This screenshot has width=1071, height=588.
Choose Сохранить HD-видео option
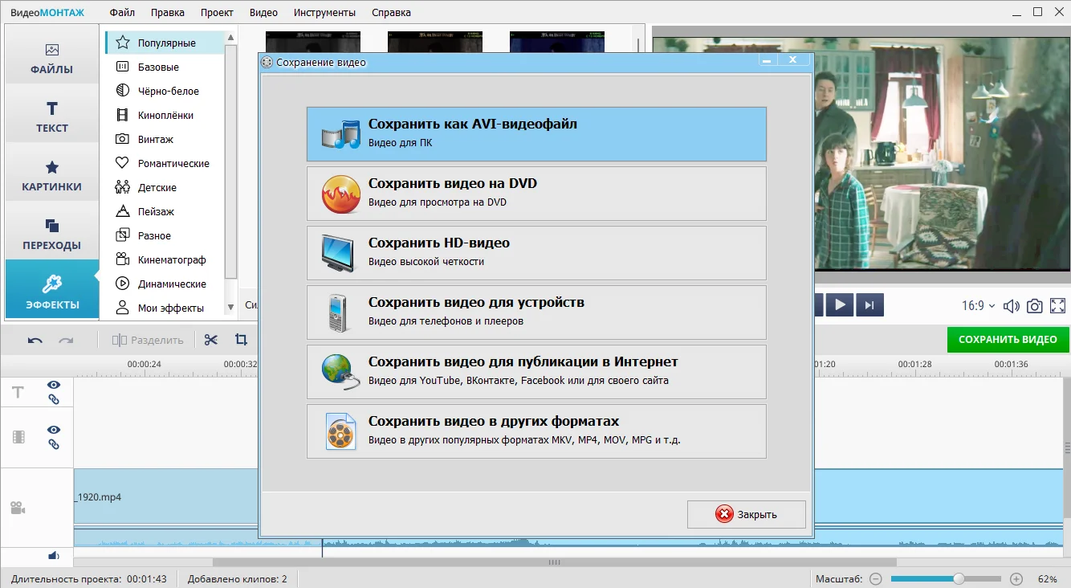tap(536, 252)
